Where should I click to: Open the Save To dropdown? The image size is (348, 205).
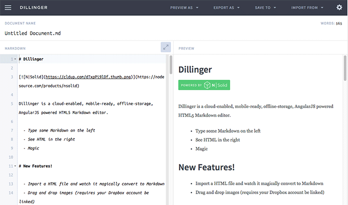[x=265, y=7]
